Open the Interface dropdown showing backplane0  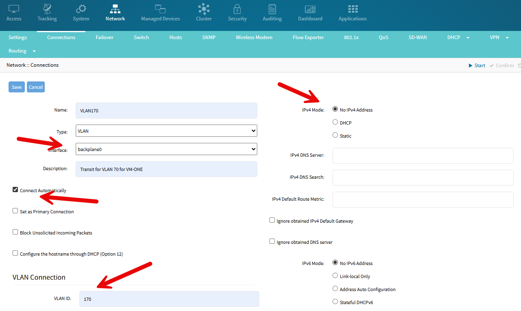coord(166,149)
